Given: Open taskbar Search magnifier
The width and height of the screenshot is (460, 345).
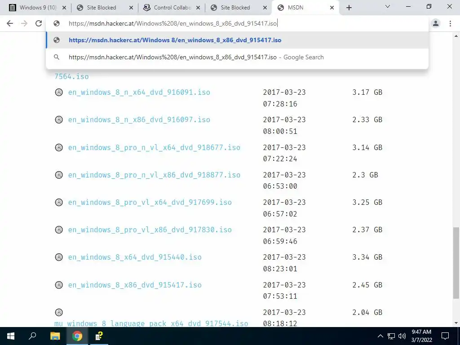Looking at the screenshot, I should pos(32,336).
